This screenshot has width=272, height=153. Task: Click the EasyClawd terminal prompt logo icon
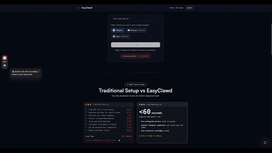(x=78, y=8)
